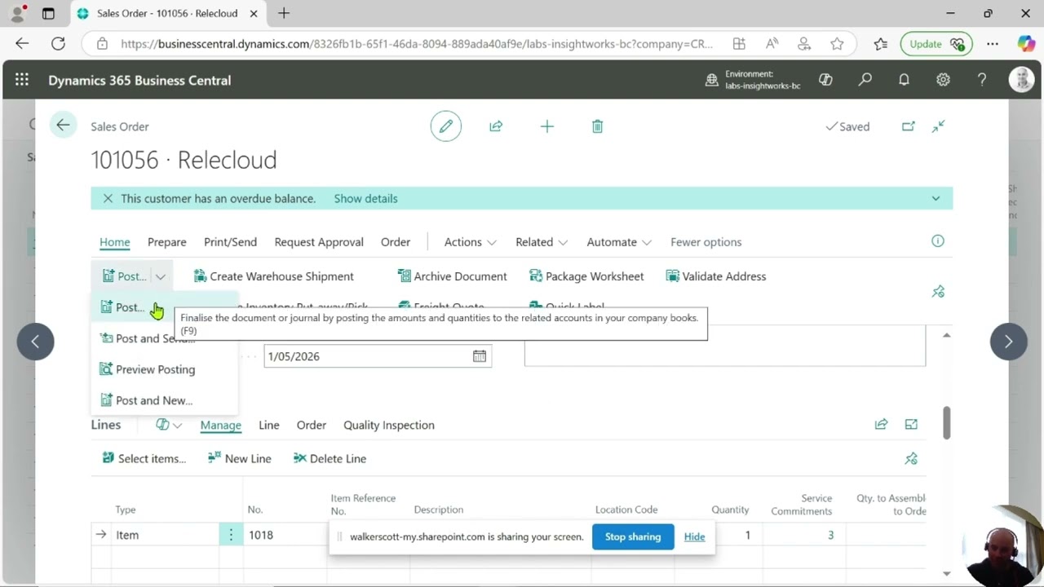Click the date field showing 1/05/2026
1044x587 pixels.
pyautogui.click(x=378, y=356)
